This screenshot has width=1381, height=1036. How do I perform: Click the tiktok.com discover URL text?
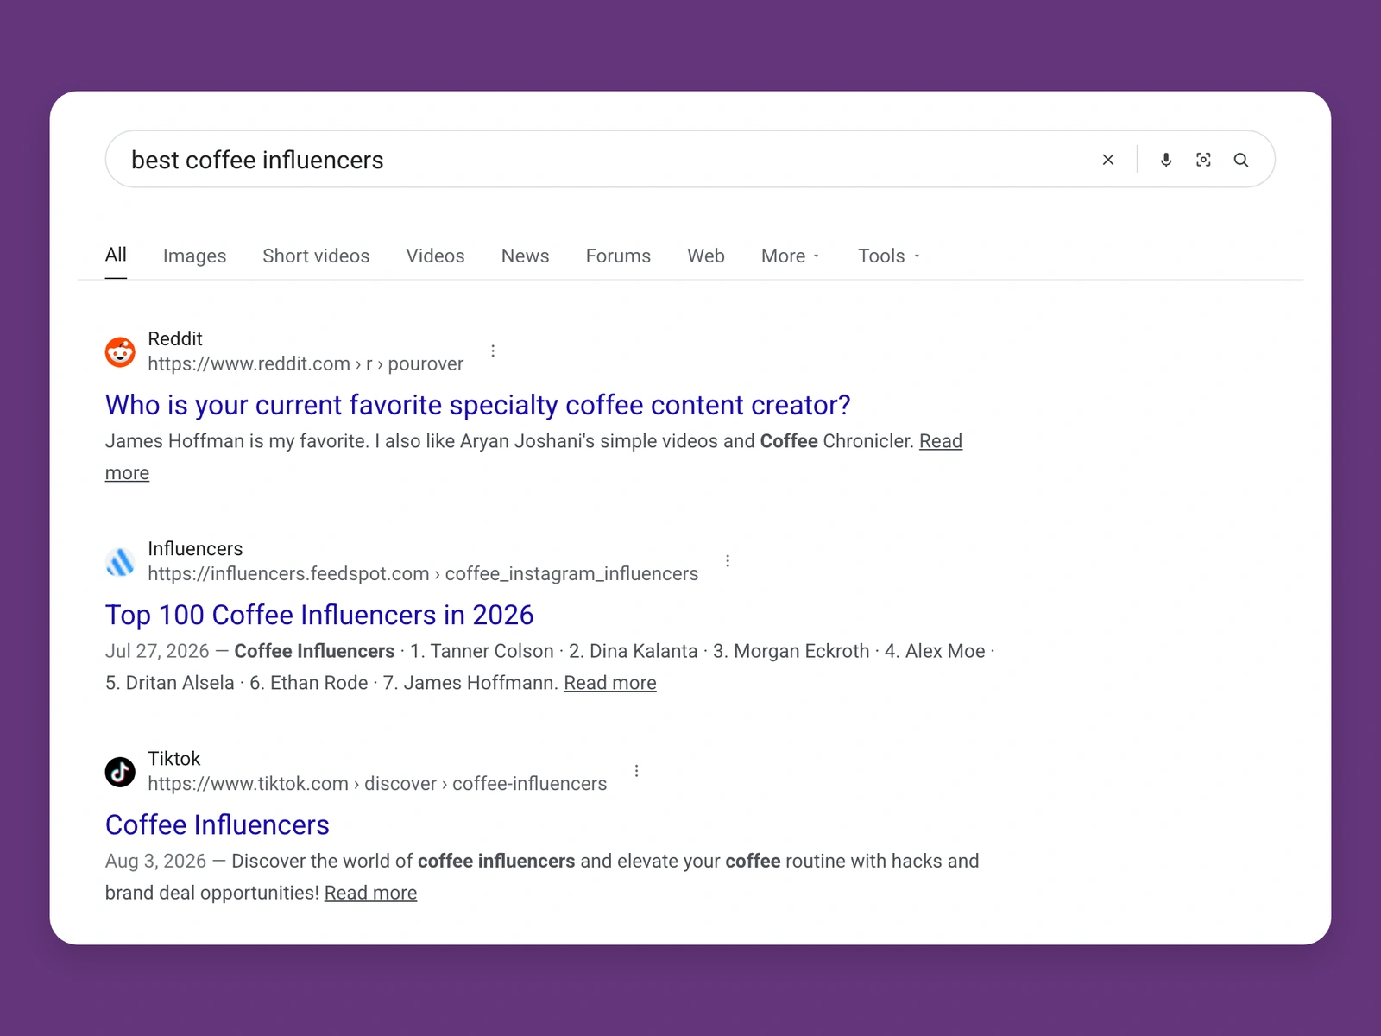(x=377, y=783)
